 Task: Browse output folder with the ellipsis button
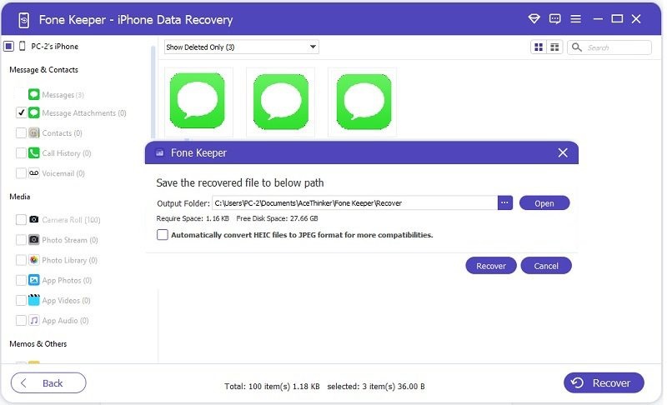click(x=504, y=202)
